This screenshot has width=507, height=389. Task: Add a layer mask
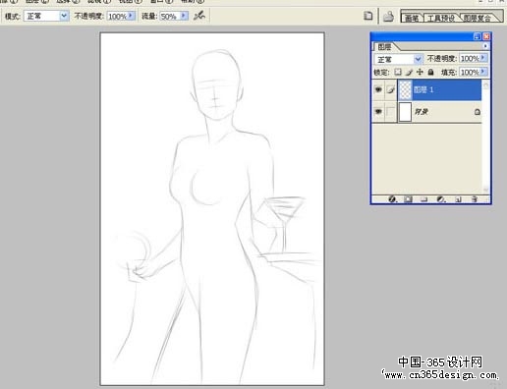pos(408,199)
